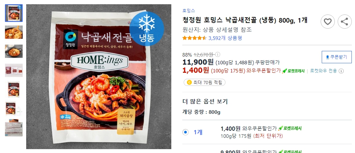The image size is (355, 153).
Task: Click the frozen snowflake badge on product image
Action: click(x=147, y=29)
